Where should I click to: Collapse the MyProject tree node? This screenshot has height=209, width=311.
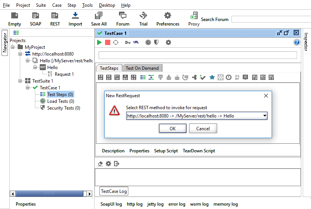point(13,47)
